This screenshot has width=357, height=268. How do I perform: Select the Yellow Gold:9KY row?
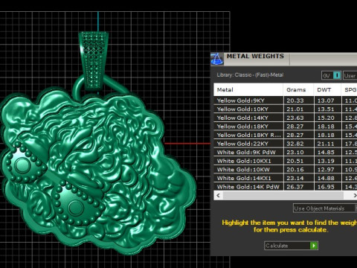tap(286, 100)
